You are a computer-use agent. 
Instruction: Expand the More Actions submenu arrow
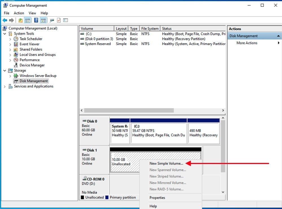[x=278, y=43]
